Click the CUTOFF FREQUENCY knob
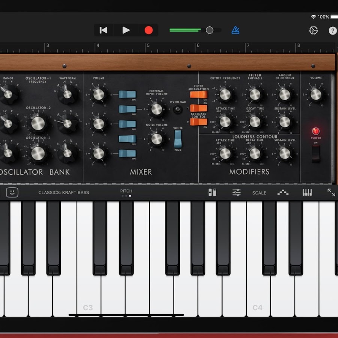This screenshot has width=338, height=338. pyautogui.click(x=225, y=94)
